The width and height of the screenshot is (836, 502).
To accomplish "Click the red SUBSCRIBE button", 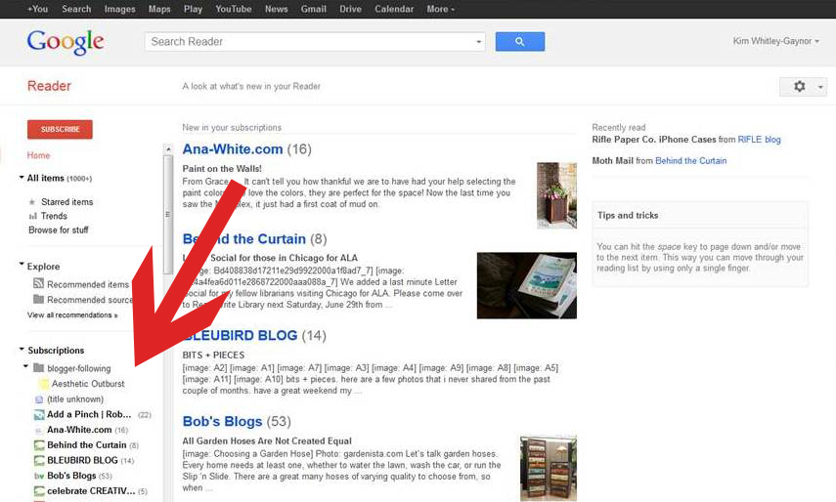I will [x=60, y=129].
